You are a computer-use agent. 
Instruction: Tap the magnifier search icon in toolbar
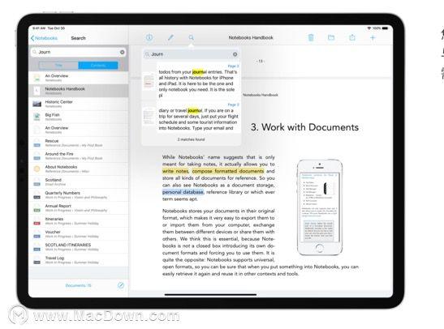[192, 37]
